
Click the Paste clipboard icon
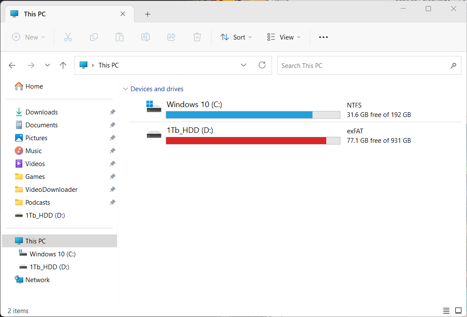[x=120, y=37]
